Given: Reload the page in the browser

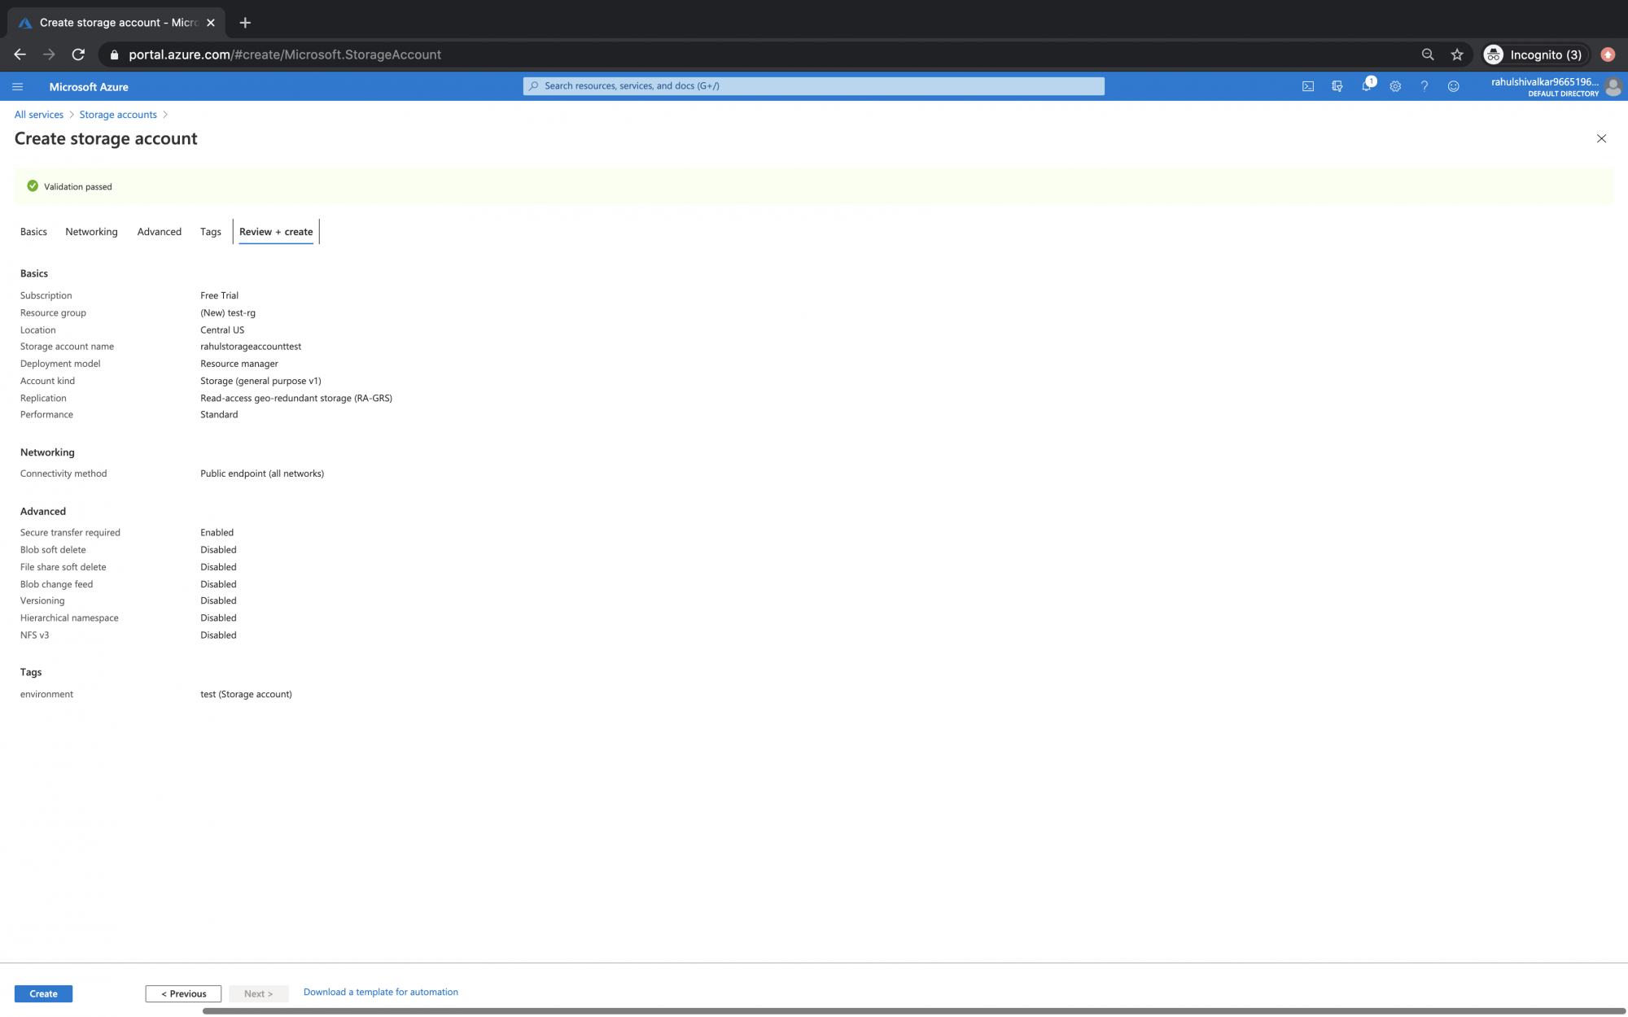Looking at the screenshot, I should click(x=78, y=55).
